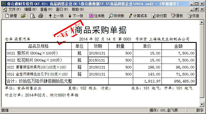Click the 仓库 梁家河库 field
The height and width of the screenshot is (114, 206).
click(x=18, y=39)
